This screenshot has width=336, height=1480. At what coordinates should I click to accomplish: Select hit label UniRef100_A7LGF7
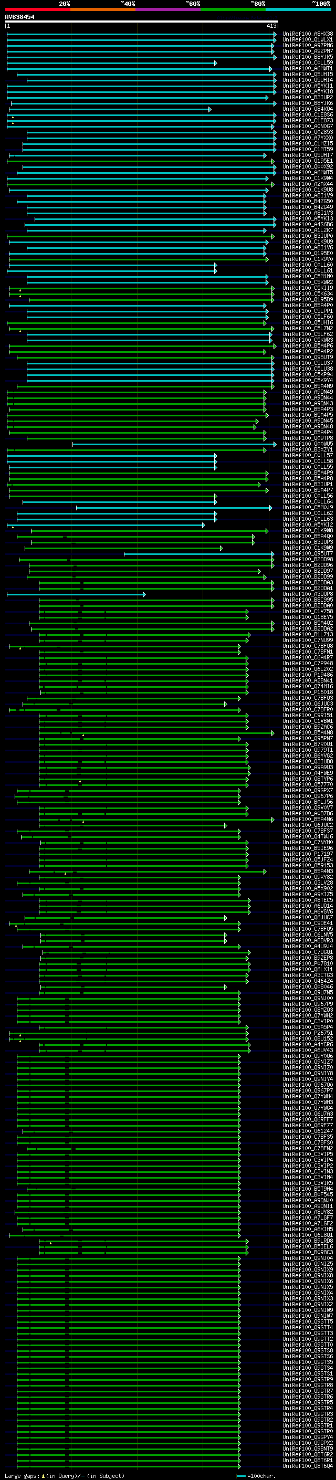[x=308, y=1217]
